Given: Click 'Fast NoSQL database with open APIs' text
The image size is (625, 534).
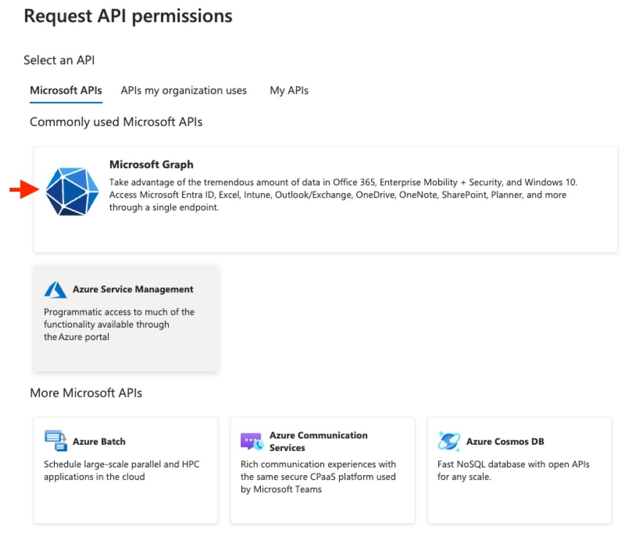Looking at the screenshot, I should coord(513,464).
